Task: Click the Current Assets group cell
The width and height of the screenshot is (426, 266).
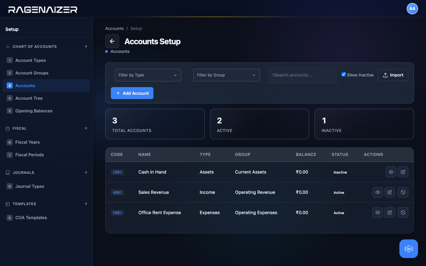Action: 251,172
